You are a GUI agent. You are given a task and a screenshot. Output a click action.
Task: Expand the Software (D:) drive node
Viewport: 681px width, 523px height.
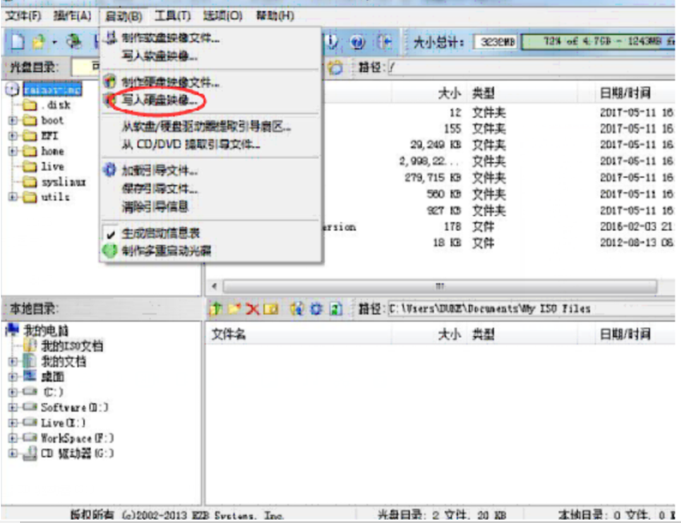(13, 407)
